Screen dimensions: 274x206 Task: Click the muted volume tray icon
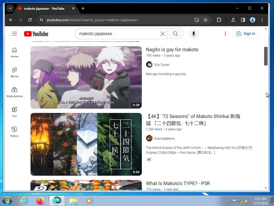pyautogui.click(x=247, y=201)
